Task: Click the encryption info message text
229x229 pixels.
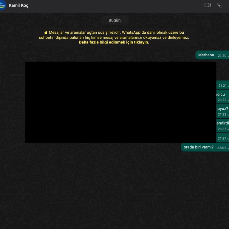Action: pos(114,37)
